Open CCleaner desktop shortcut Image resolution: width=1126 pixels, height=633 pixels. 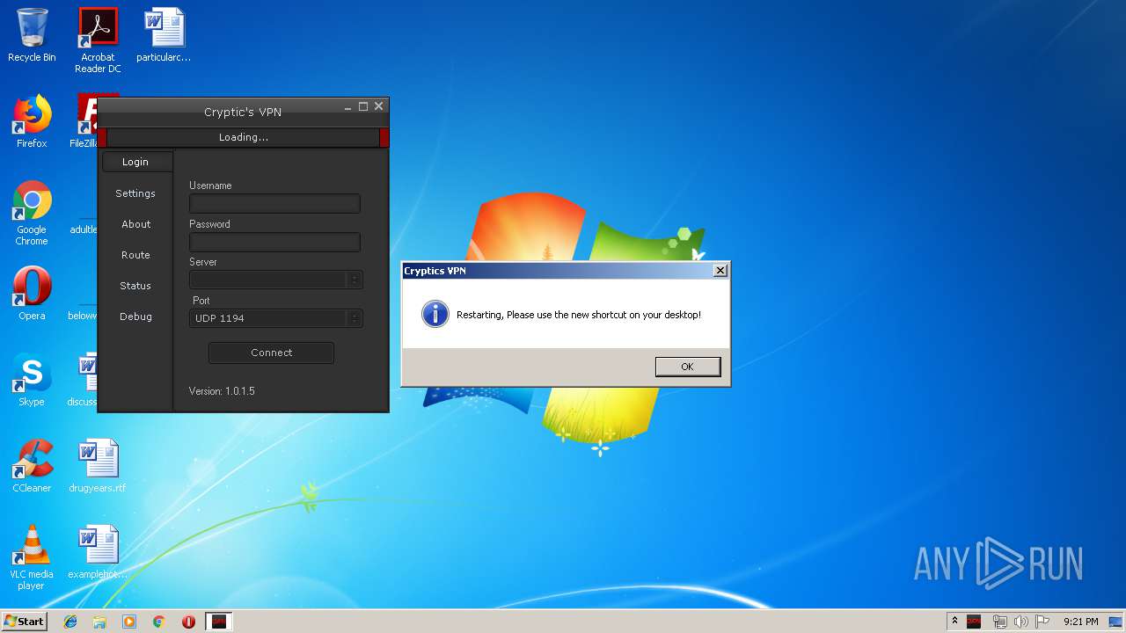(32, 466)
